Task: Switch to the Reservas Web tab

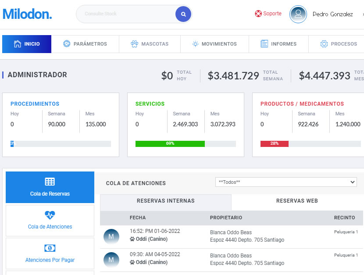Action: click(297, 201)
